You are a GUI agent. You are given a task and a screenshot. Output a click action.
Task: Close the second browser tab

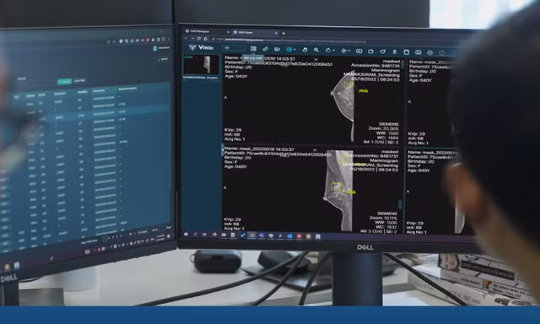(276, 33)
